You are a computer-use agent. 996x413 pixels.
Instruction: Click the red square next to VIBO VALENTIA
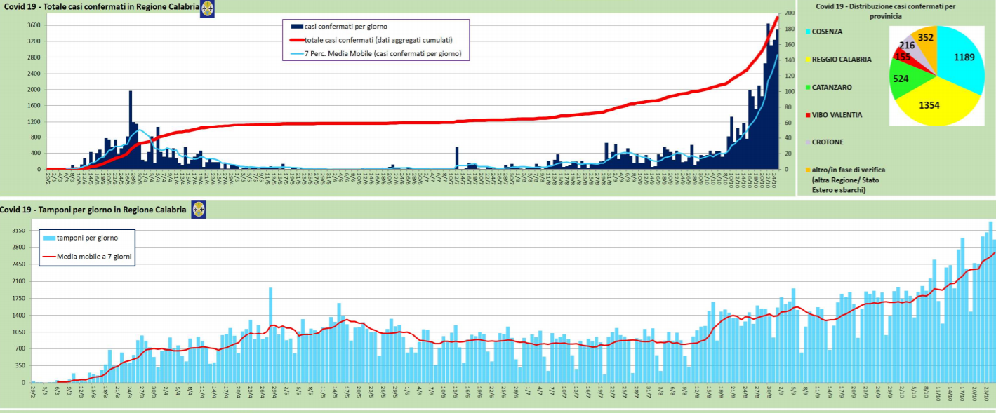(809, 115)
